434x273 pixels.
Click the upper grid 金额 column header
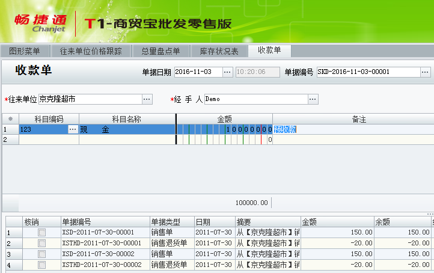(x=224, y=119)
